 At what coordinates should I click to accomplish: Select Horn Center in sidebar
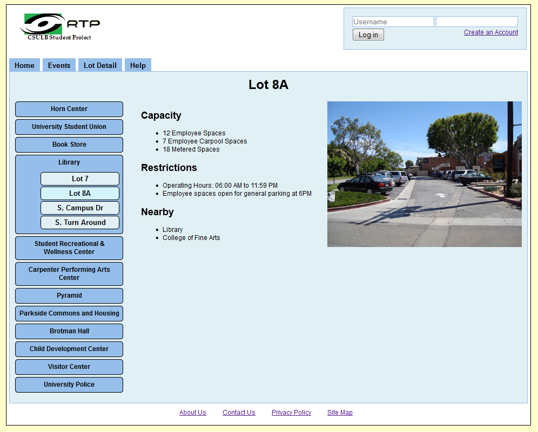pos(69,109)
